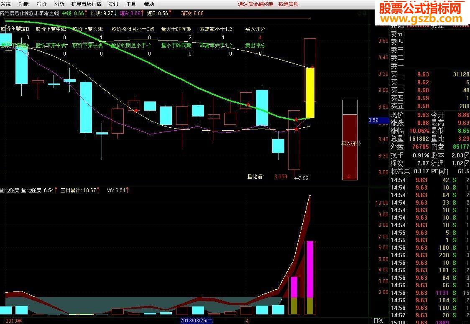Click the red star on the green middle line near 8.80

click(248, 105)
